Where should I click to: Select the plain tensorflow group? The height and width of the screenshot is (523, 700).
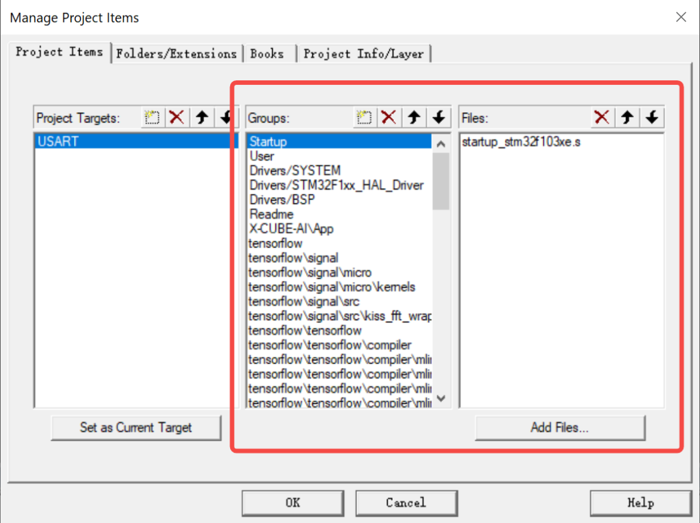[x=339, y=243]
